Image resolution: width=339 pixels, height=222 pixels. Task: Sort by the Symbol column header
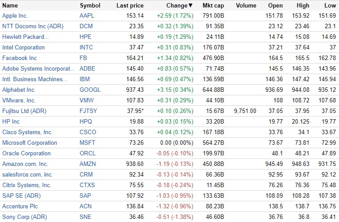point(90,6)
